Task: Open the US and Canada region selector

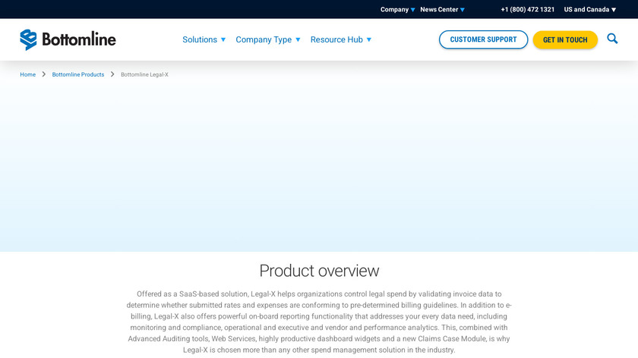Action: tap(590, 9)
